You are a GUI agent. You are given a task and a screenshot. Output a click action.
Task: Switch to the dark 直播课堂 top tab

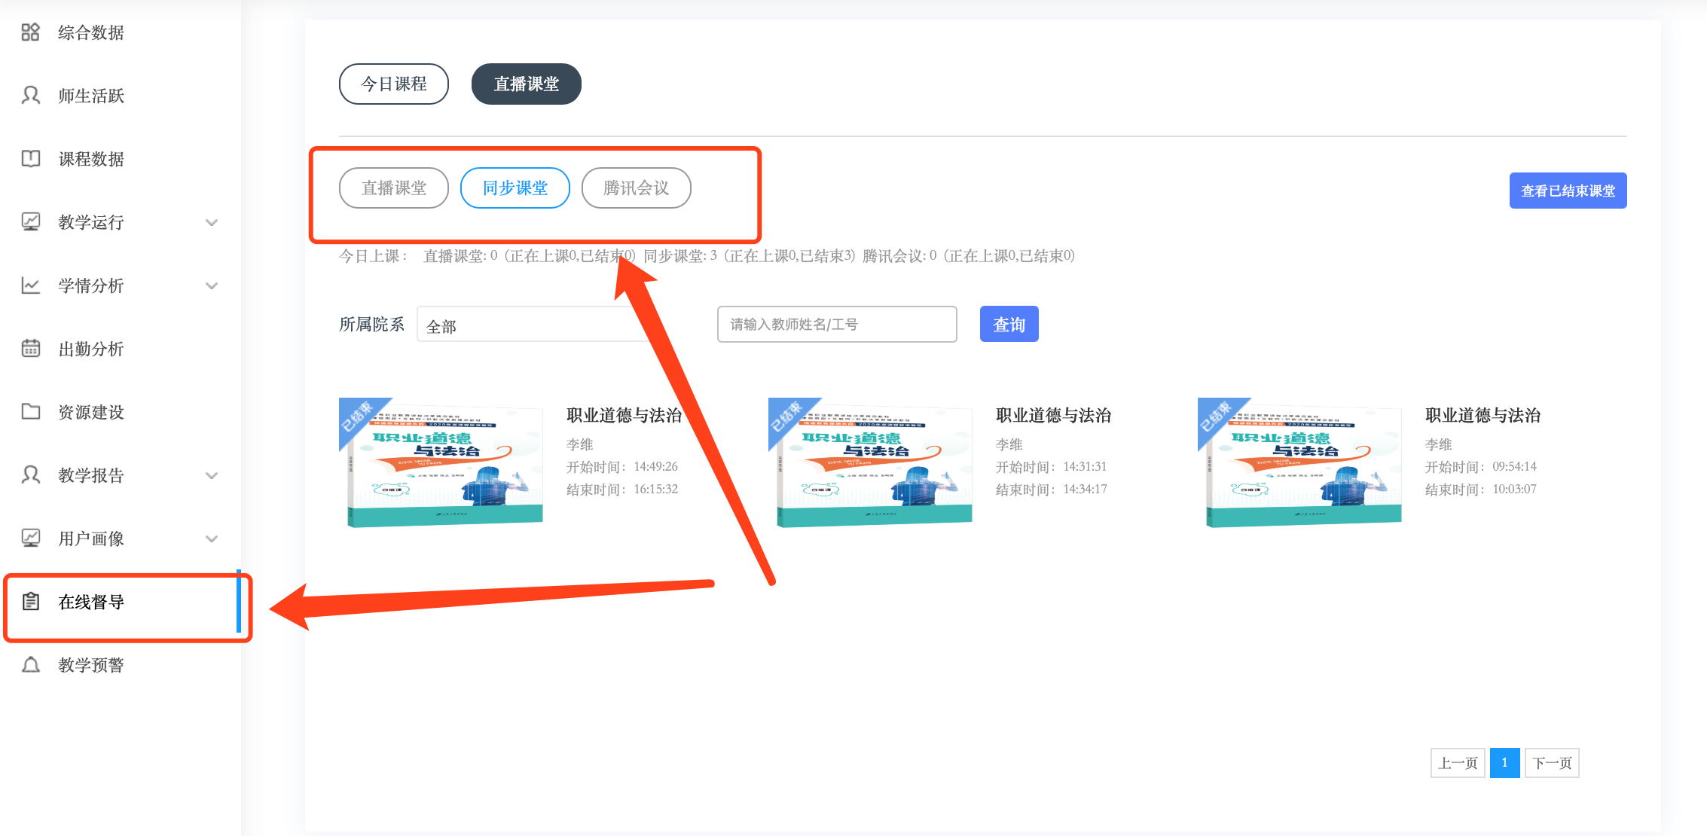tap(526, 84)
